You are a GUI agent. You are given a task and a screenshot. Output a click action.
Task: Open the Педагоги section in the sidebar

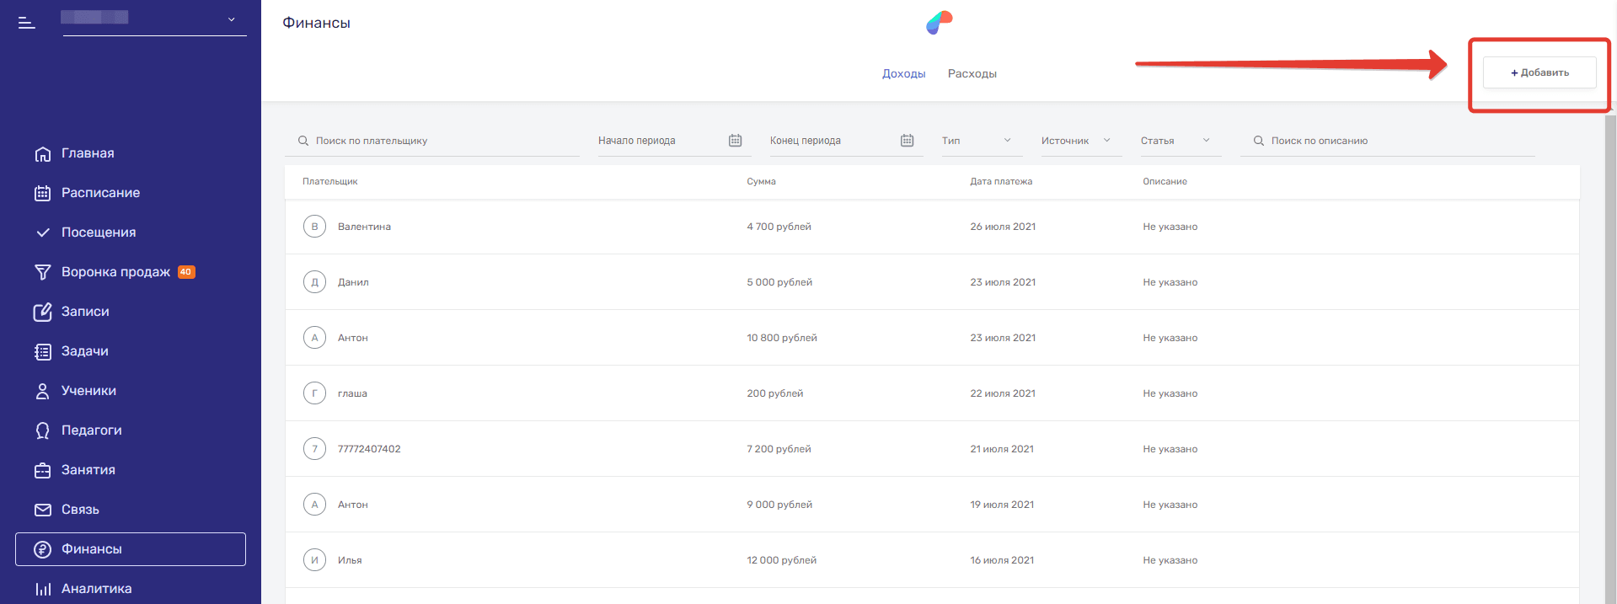(91, 430)
